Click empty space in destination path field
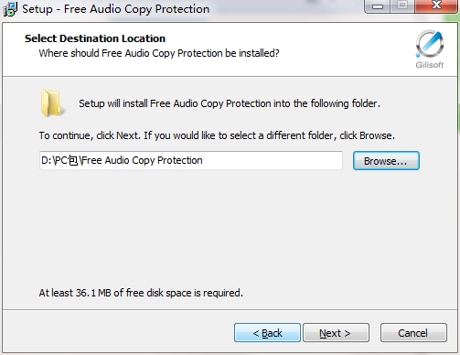 [272, 160]
